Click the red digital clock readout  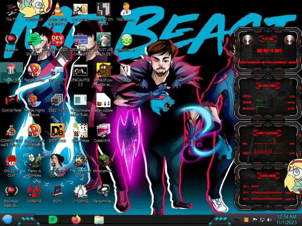[x=269, y=51]
